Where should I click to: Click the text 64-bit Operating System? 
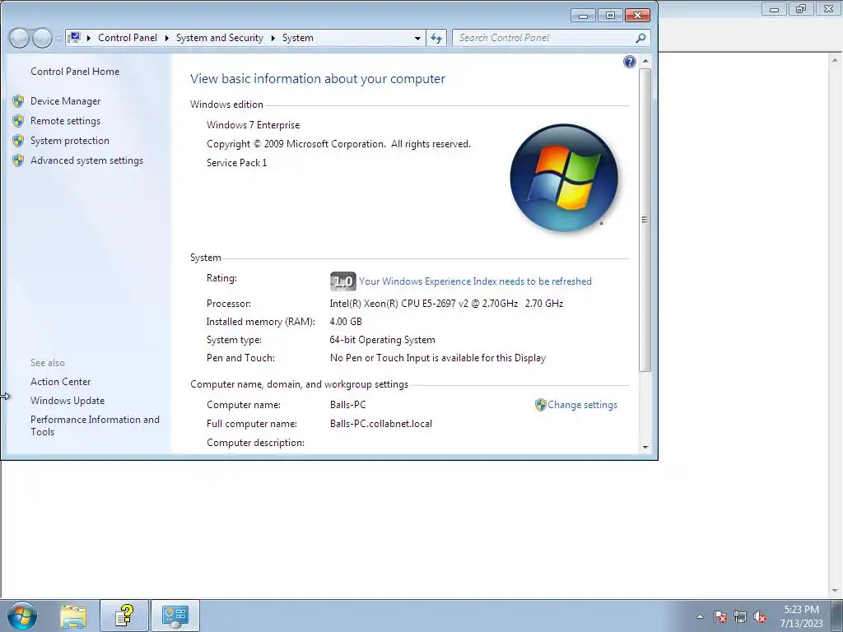382,340
